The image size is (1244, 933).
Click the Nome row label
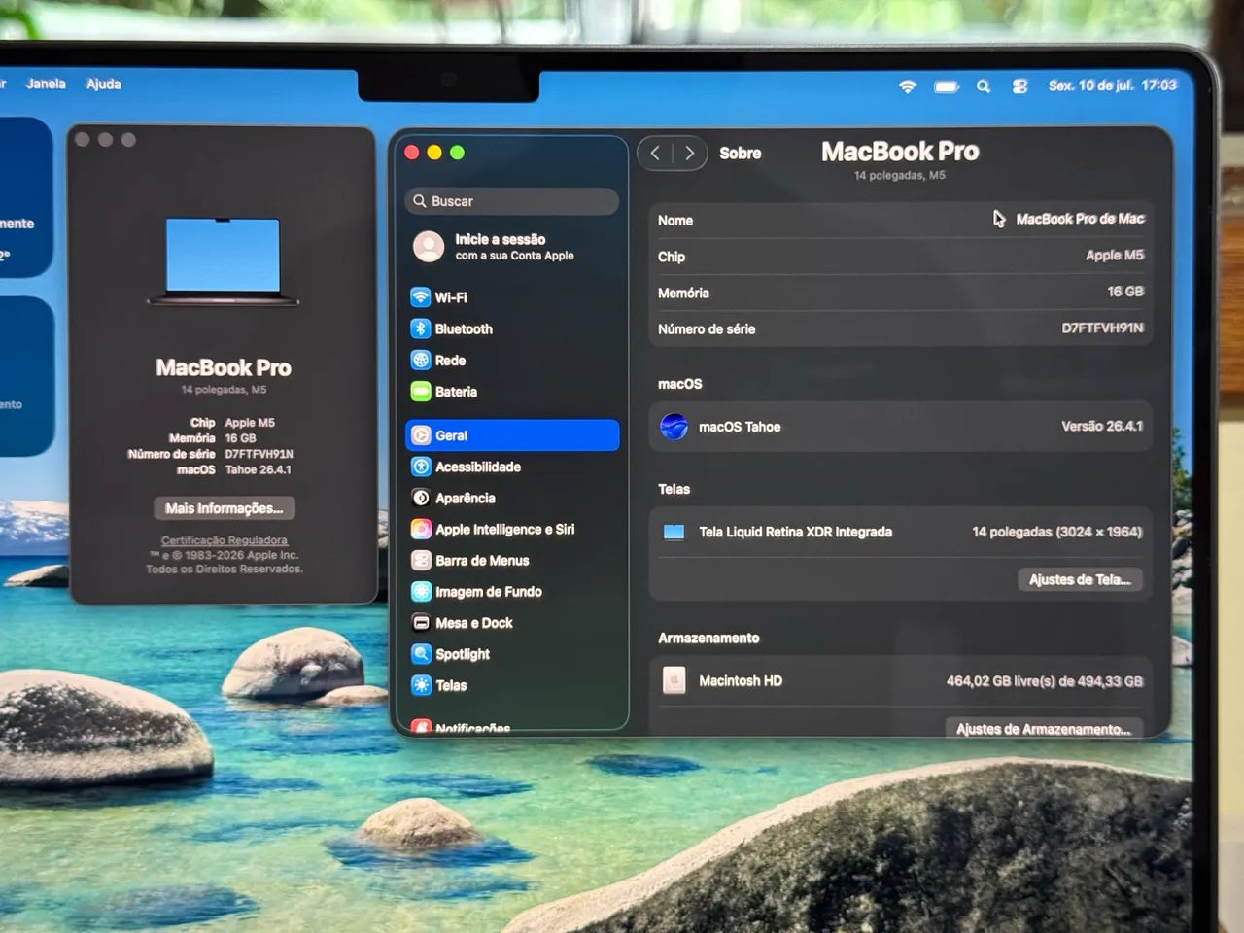click(x=674, y=221)
